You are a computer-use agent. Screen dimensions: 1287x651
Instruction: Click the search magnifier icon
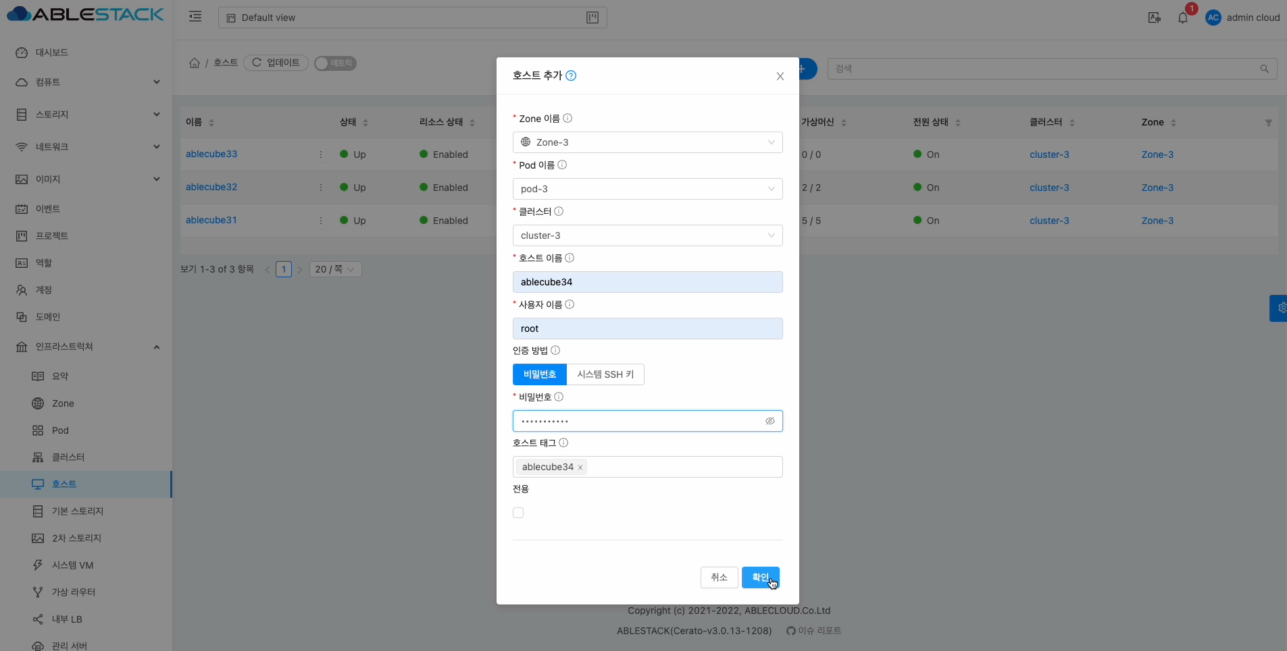[x=1264, y=69]
